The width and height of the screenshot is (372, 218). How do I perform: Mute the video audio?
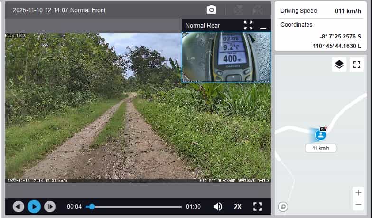coord(218,207)
